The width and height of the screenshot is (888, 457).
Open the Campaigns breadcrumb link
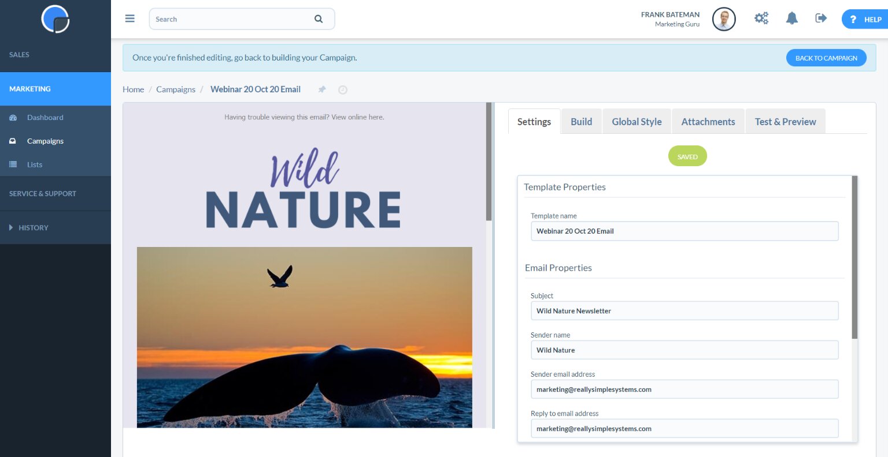point(176,89)
